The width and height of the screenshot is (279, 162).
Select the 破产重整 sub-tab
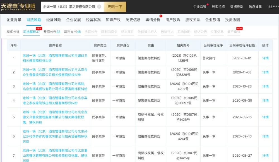pos(234,32)
